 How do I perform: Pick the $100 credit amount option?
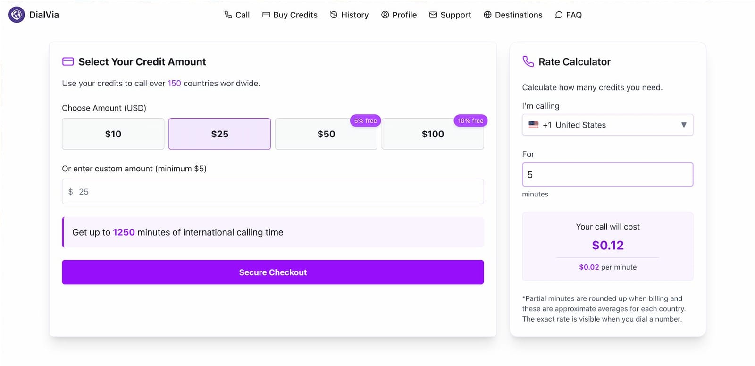433,134
